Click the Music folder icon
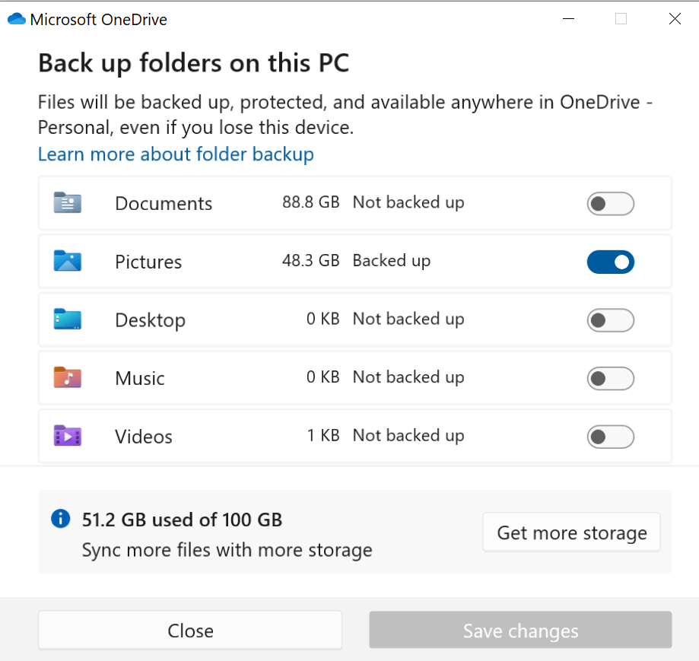 [x=68, y=377]
